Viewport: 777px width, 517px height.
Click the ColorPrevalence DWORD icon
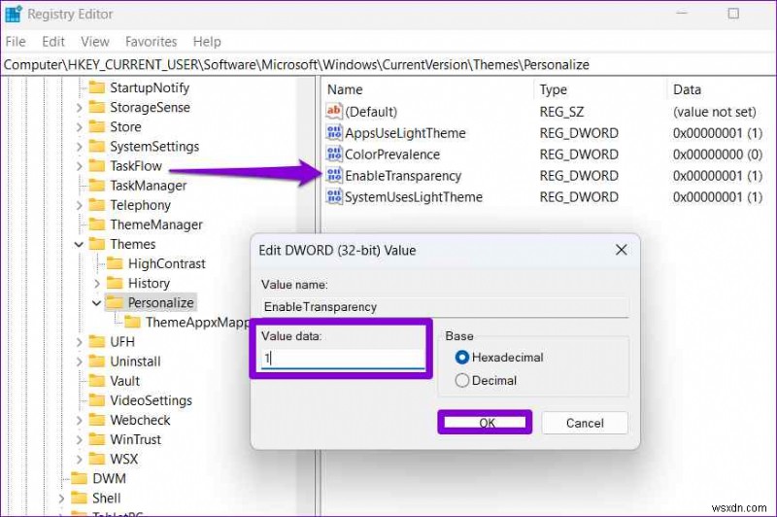(334, 155)
